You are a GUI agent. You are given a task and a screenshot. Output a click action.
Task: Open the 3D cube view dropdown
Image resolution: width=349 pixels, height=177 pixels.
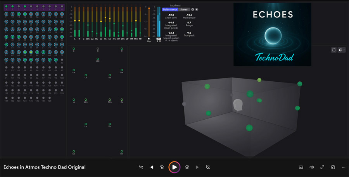pos(341,50)
